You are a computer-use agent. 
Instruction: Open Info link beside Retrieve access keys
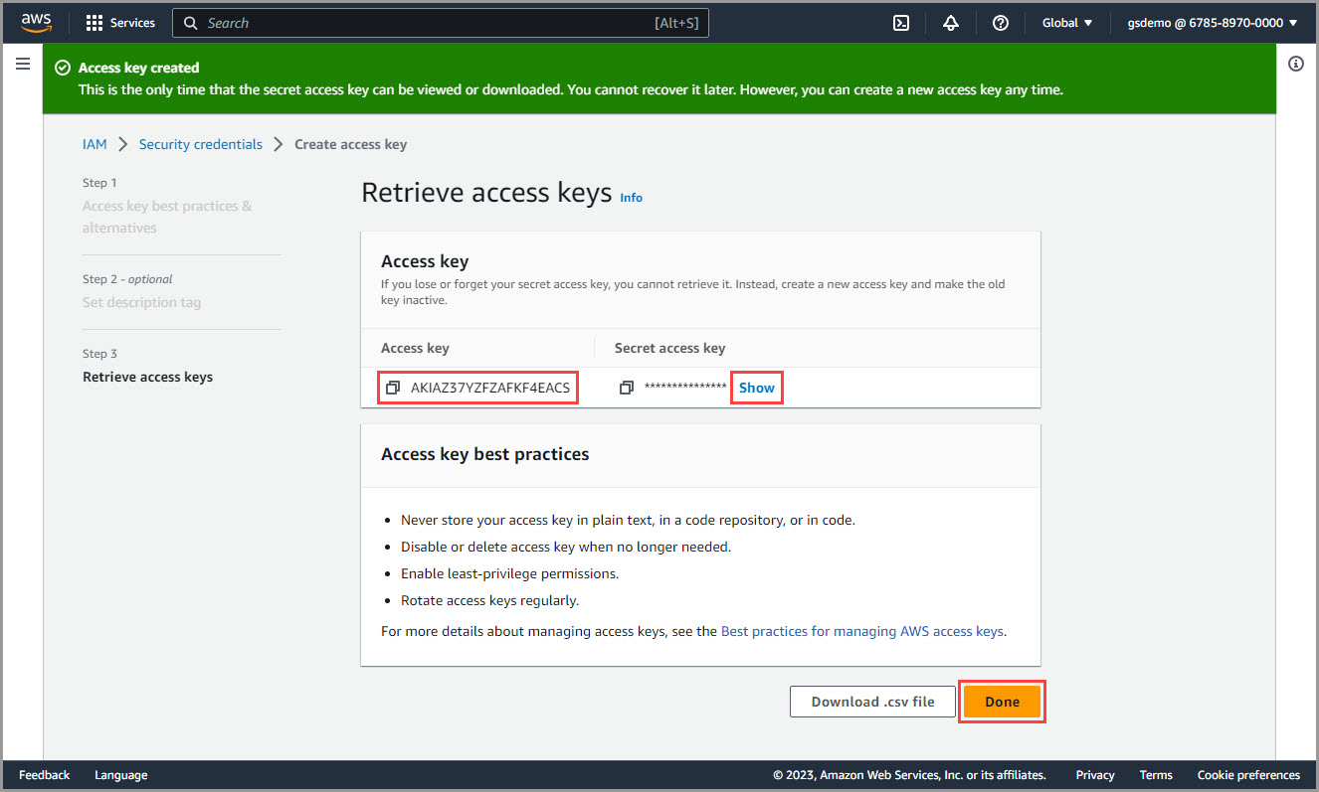(631, 198)
